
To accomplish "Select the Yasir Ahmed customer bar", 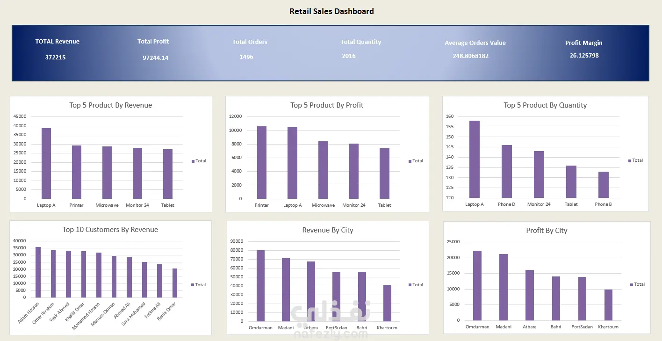I will pos(68,274).
